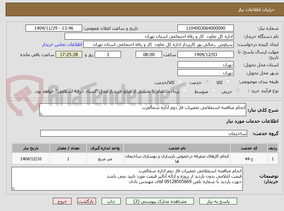Click the خروج exit button
The image size is (284, 211).
(x=62, y=201)
